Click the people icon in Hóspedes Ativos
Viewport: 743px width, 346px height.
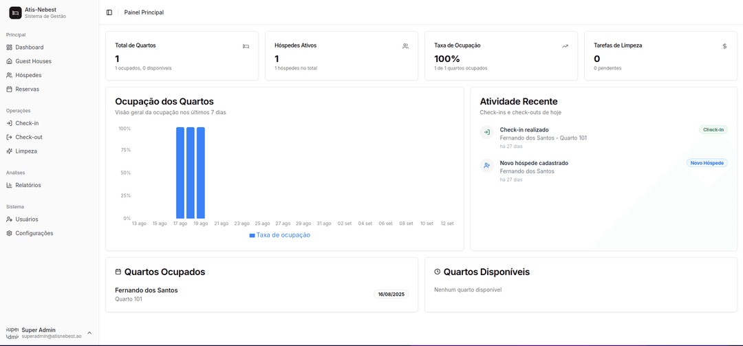[405, 46]
